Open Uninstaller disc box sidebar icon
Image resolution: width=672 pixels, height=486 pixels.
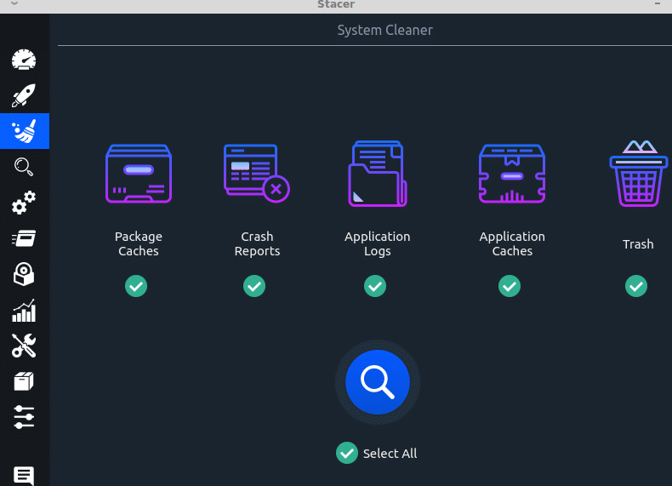(x=24, y=274)
